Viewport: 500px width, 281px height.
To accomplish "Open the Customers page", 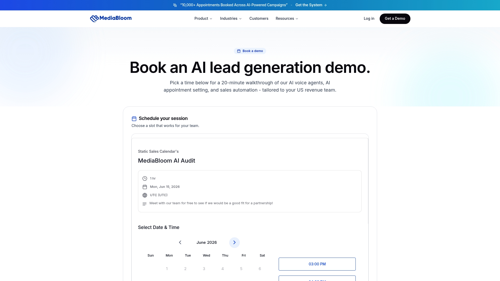I will [x=259, y=18].
